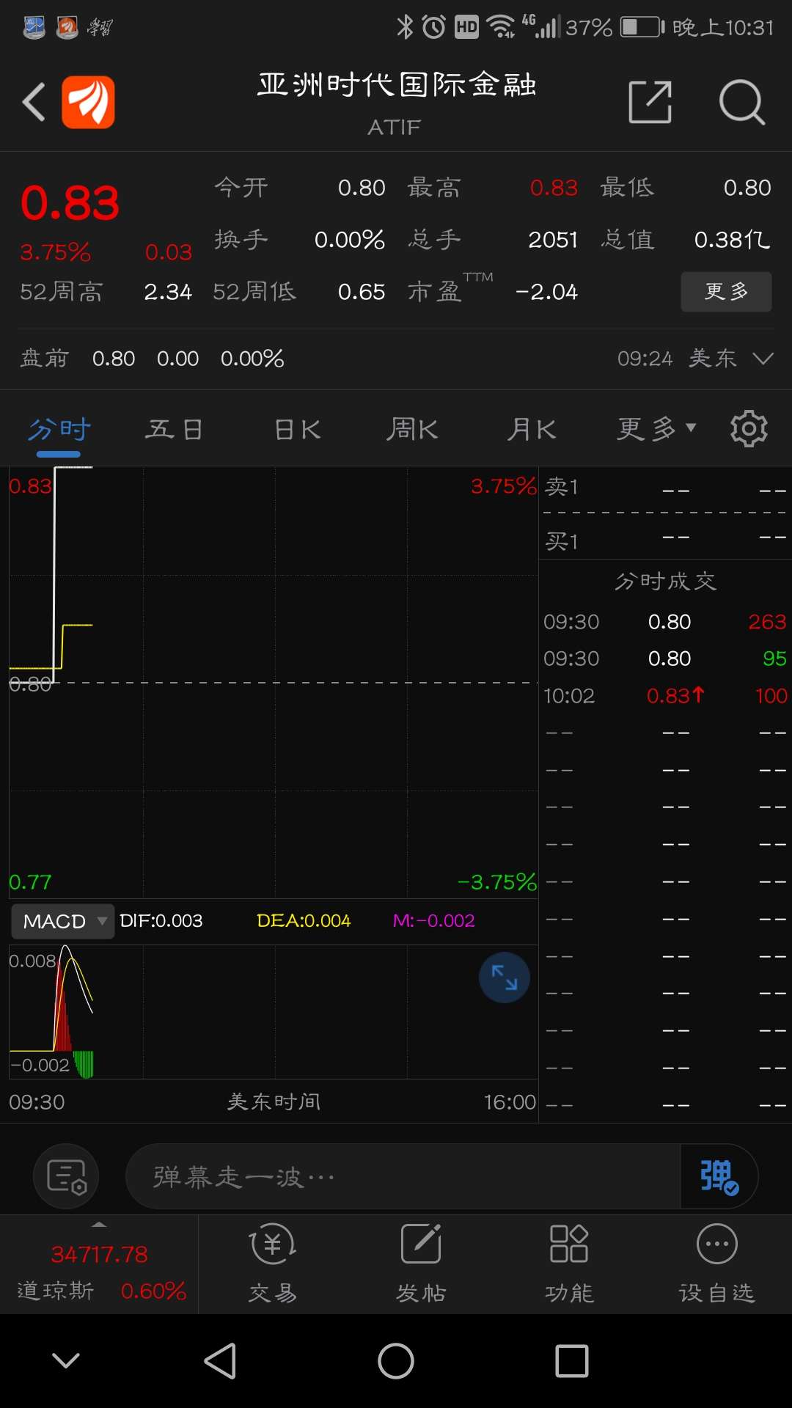Viewport: 792px width, 1408px height.
Task: Tap the 总手 2051 volume value
Action: 553,240
